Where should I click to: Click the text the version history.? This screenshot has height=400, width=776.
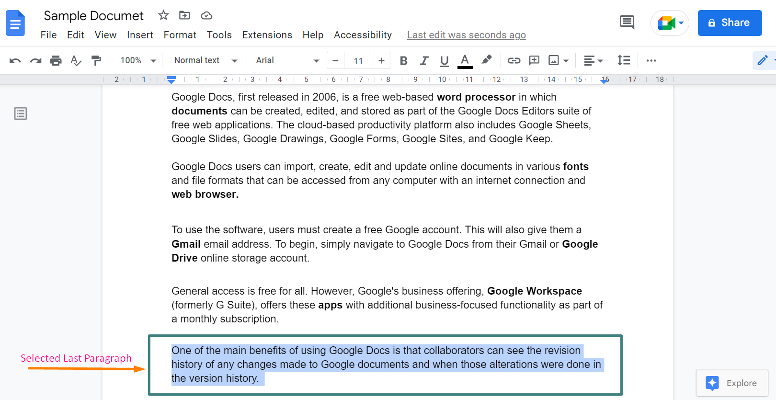pyautogui.click(x=215, y=378)
